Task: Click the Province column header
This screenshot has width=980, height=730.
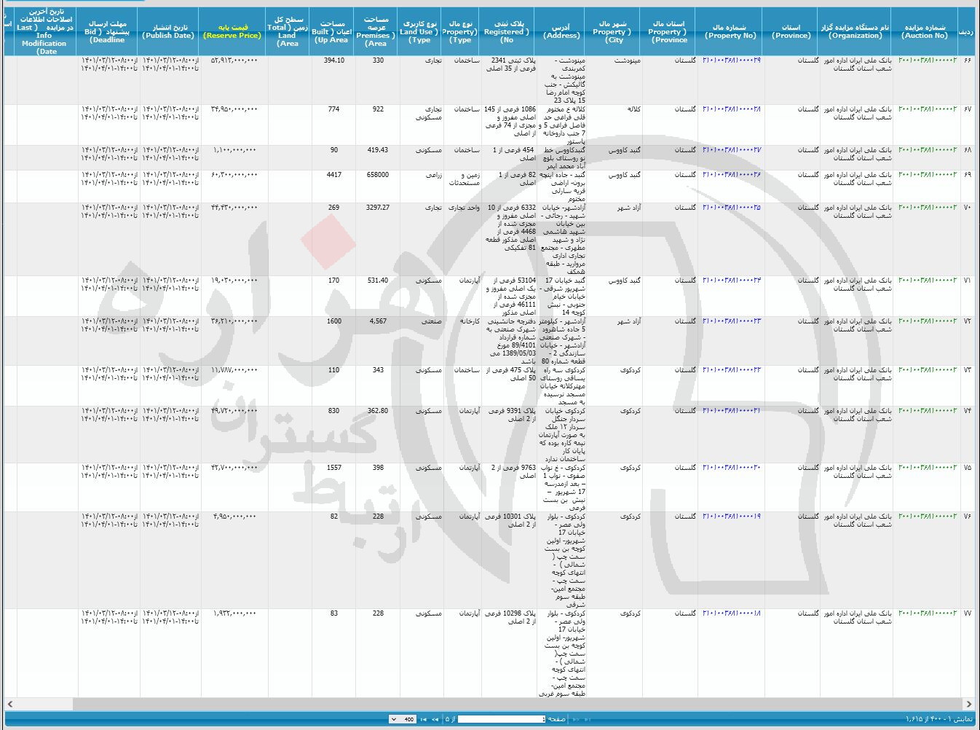Action: (x=791, y=31)
